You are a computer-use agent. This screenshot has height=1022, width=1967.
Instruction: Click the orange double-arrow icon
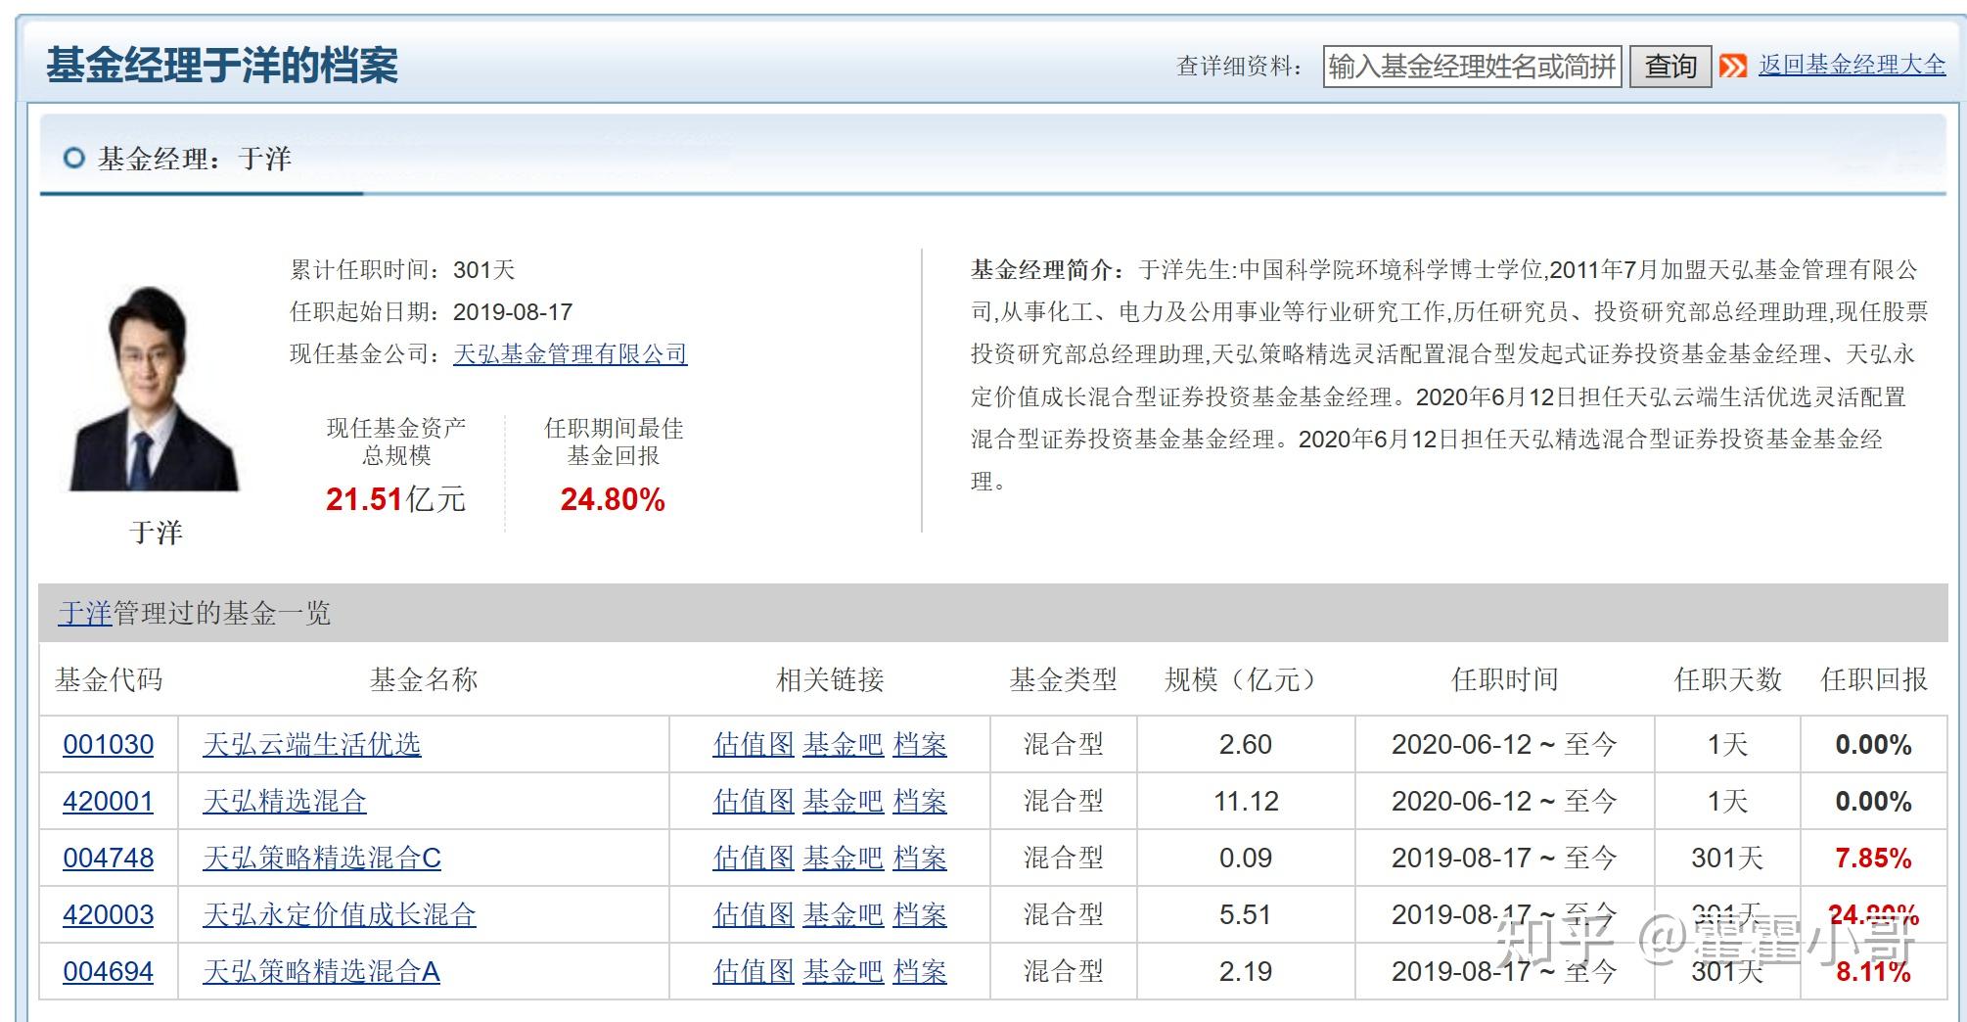[x=1733, y=67]
